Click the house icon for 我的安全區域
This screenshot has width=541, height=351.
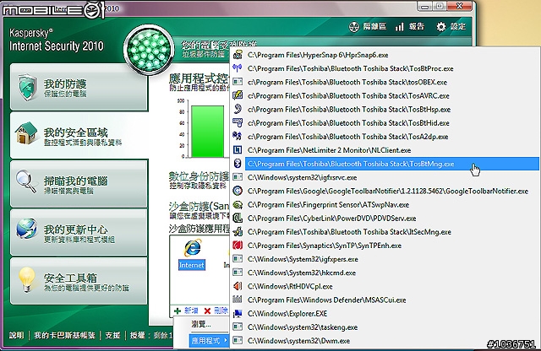[x=26, y=133]
